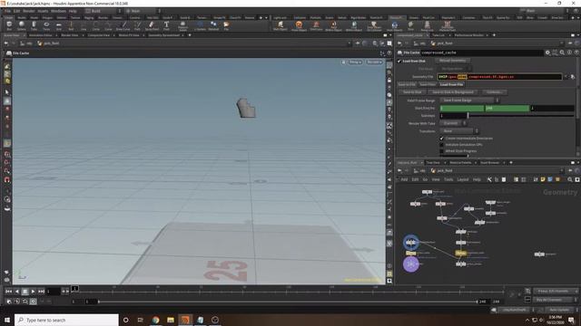Open the Windows menu
This screenshot has width=581, height=326.
click(x=58, y=11)
